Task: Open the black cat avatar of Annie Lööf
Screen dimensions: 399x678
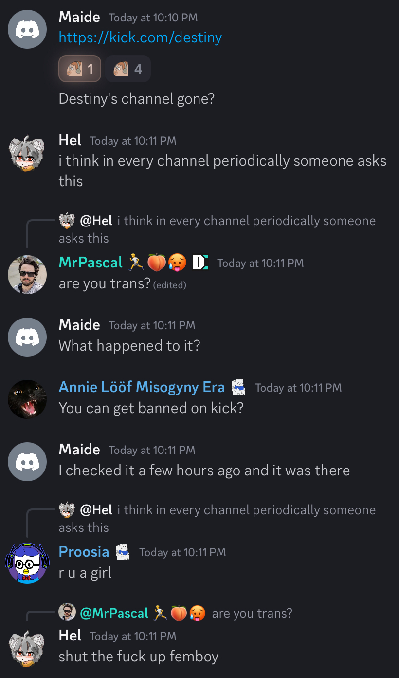Action: click(27, 399)
